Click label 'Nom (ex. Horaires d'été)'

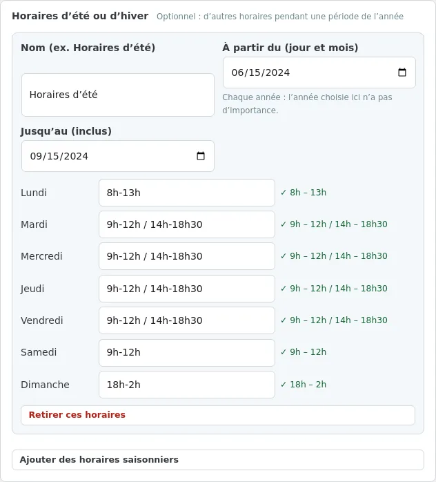point(88,48)
